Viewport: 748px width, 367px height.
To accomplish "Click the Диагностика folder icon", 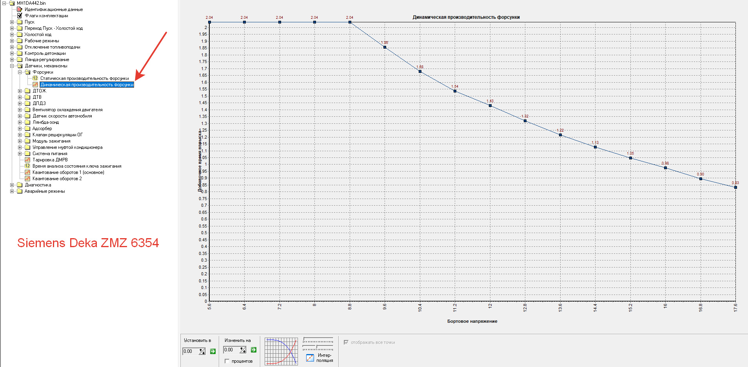I will click(20, 185).
